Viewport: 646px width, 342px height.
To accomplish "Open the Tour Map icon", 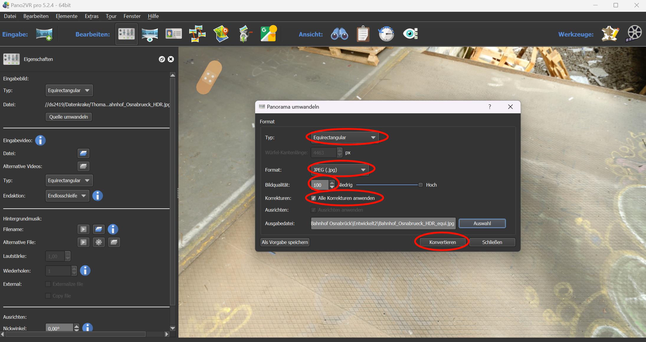I will 221,34.
